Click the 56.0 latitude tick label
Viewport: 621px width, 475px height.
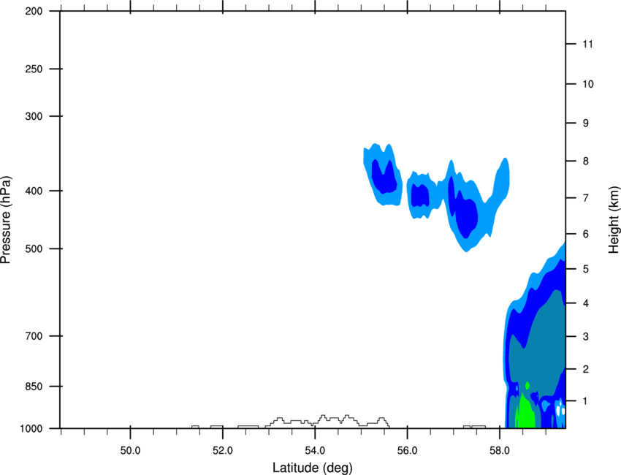408,451
